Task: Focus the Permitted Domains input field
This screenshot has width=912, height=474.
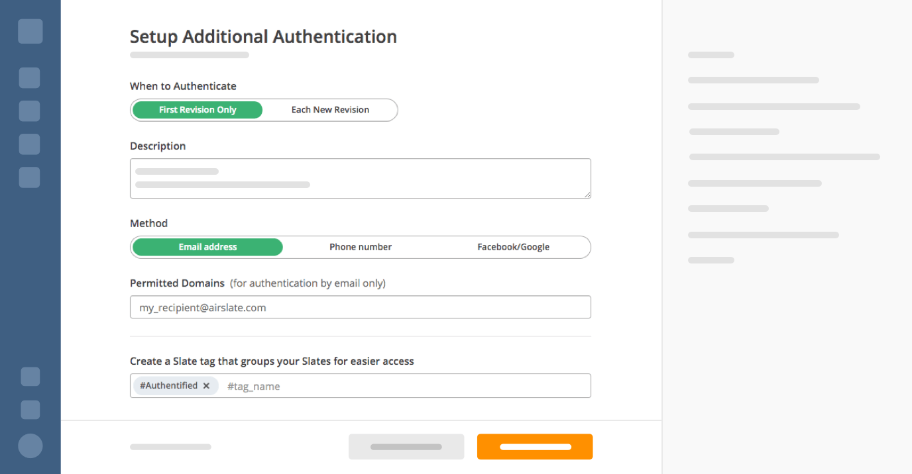Action: [360, 307]
